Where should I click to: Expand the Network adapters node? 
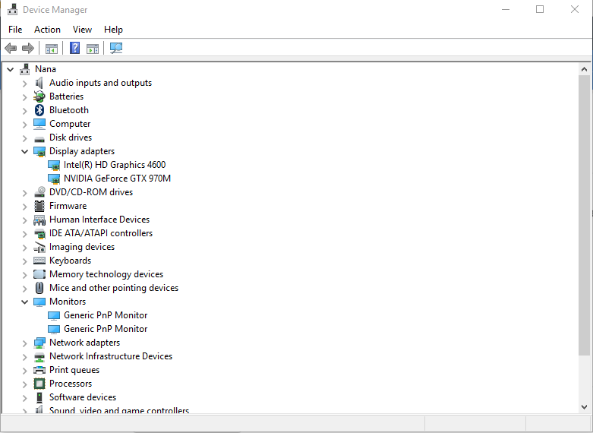24,343
